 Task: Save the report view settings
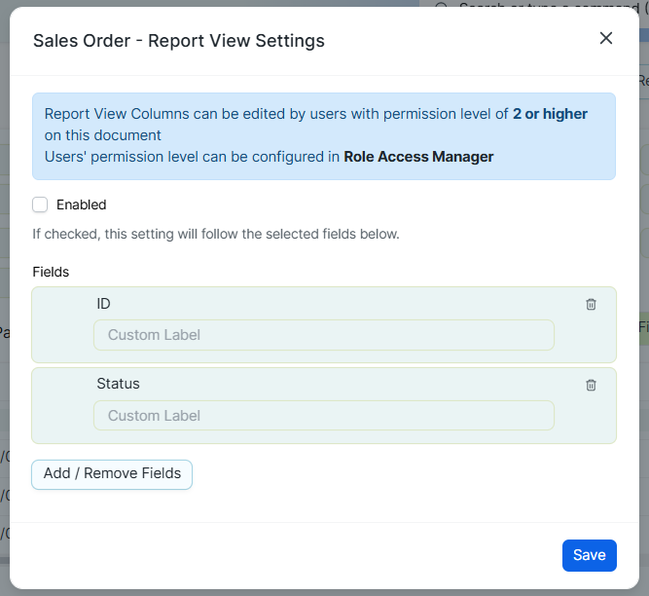coord(589,555)
